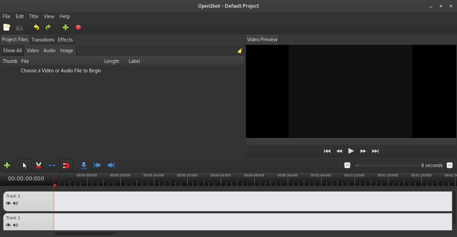Clear the project files filter
Viewport: 457px width, 237px height.
tap(240, 51)
